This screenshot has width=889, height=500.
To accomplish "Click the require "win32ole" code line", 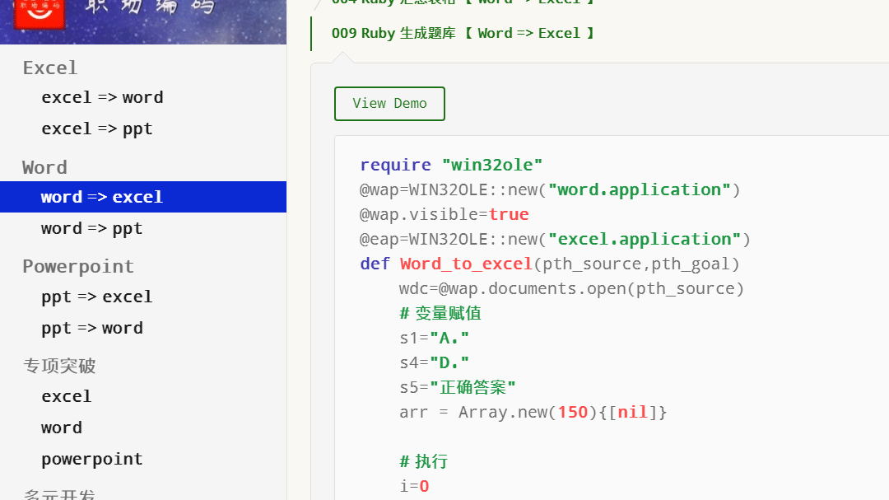I will click(x=451, y=165).
